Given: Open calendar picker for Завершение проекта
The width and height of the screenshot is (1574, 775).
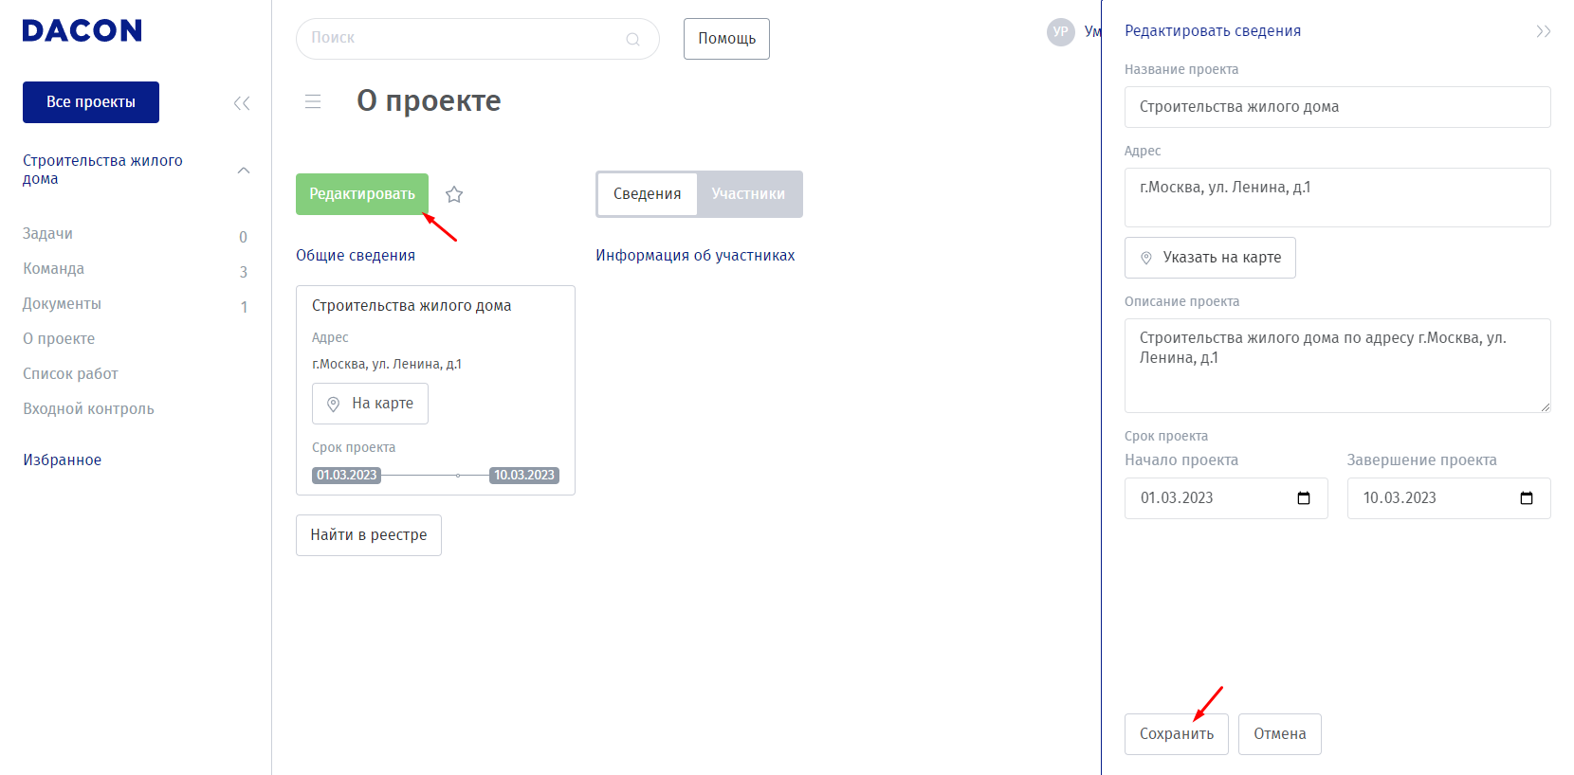Looking at the screenshot, I should pyautogui.click(x=1526, y=498).
